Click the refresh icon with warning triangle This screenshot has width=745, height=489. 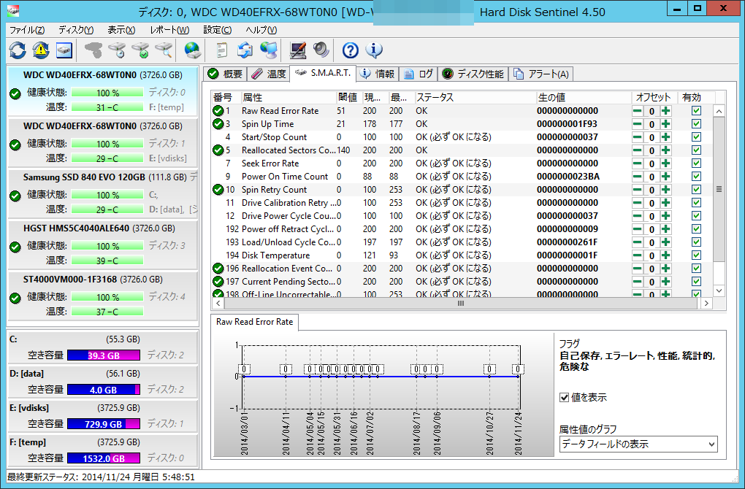[x=41, y=50]
